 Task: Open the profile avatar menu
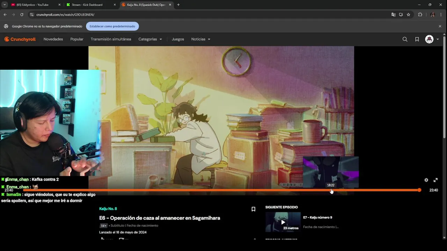tap(432, 39)
